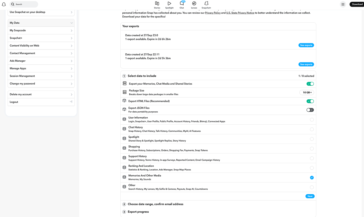
Task: Click the Ranking And Location database icon
Action: [x=124, y=167]
